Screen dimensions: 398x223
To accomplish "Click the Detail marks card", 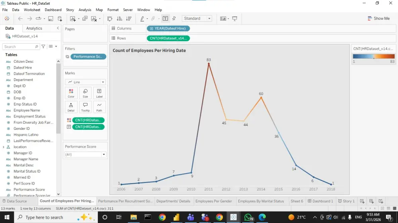I will 71,107.
